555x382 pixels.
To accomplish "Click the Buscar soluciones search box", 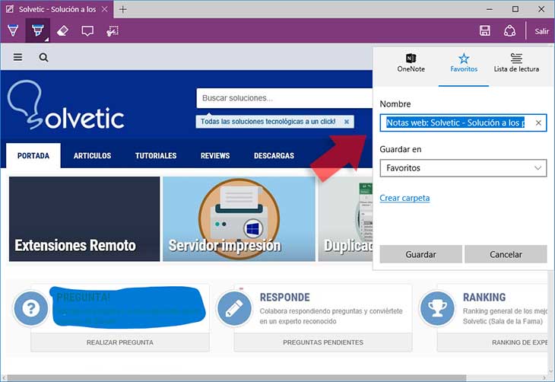I will pos(284,98).
